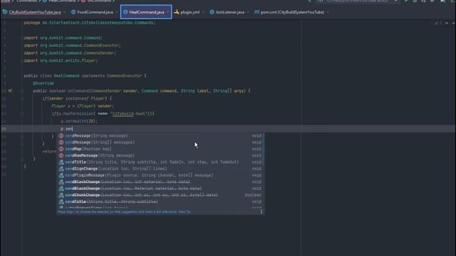Close the HealCommand.java tab
Viewport: 456px width, 256px height.
click(x=168, y=12)
